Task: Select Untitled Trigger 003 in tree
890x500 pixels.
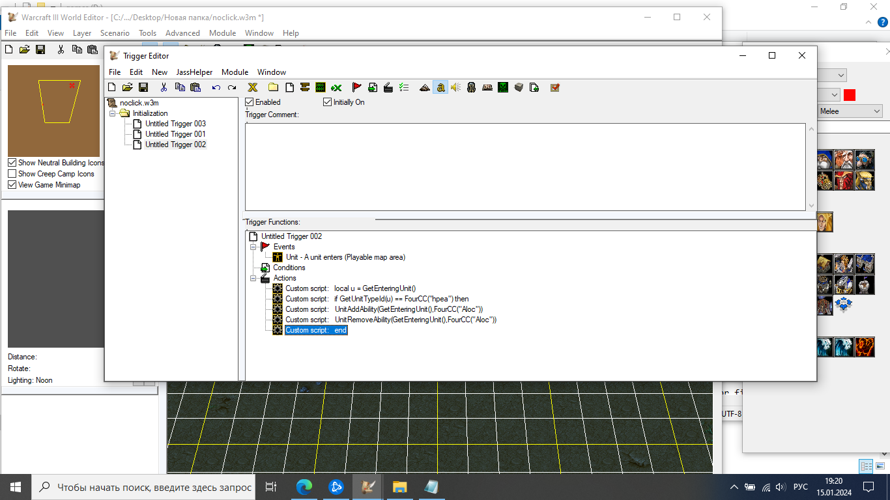Action: tap(175, 124)
